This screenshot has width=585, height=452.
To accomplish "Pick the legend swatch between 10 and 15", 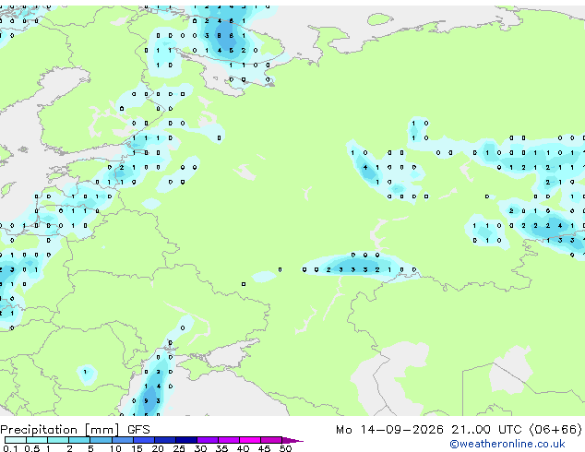I will click(123, 440).
